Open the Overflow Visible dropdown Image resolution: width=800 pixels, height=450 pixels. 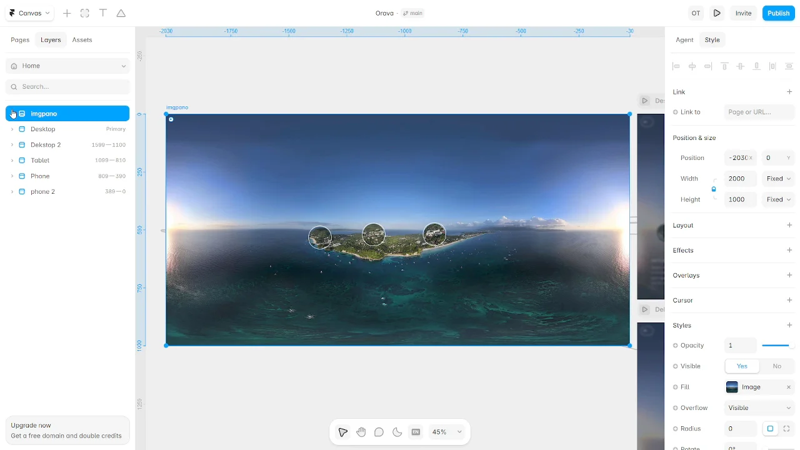(759, 408)
